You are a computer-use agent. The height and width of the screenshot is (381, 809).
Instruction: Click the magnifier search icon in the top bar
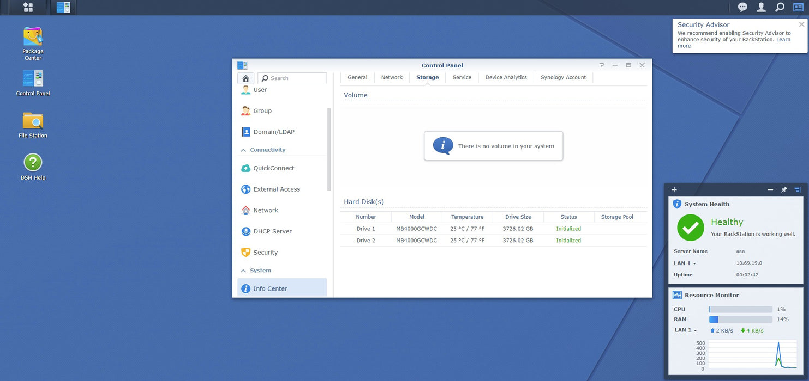(780, 7)
